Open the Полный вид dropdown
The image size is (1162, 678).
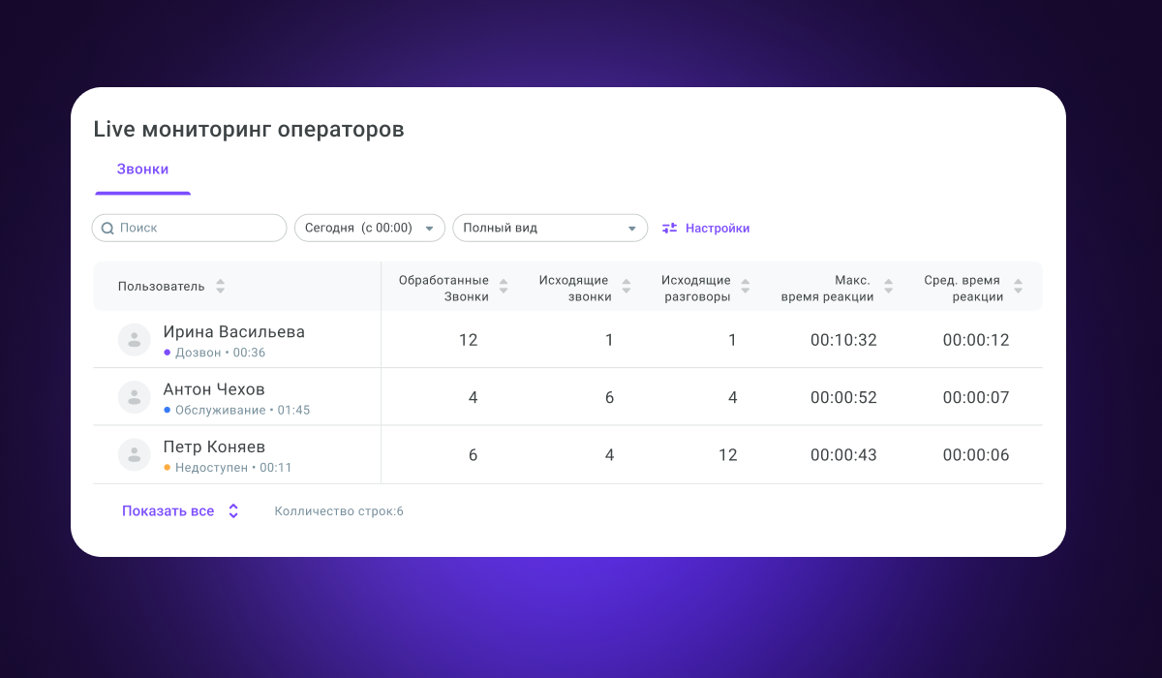(x=550, y=228)
